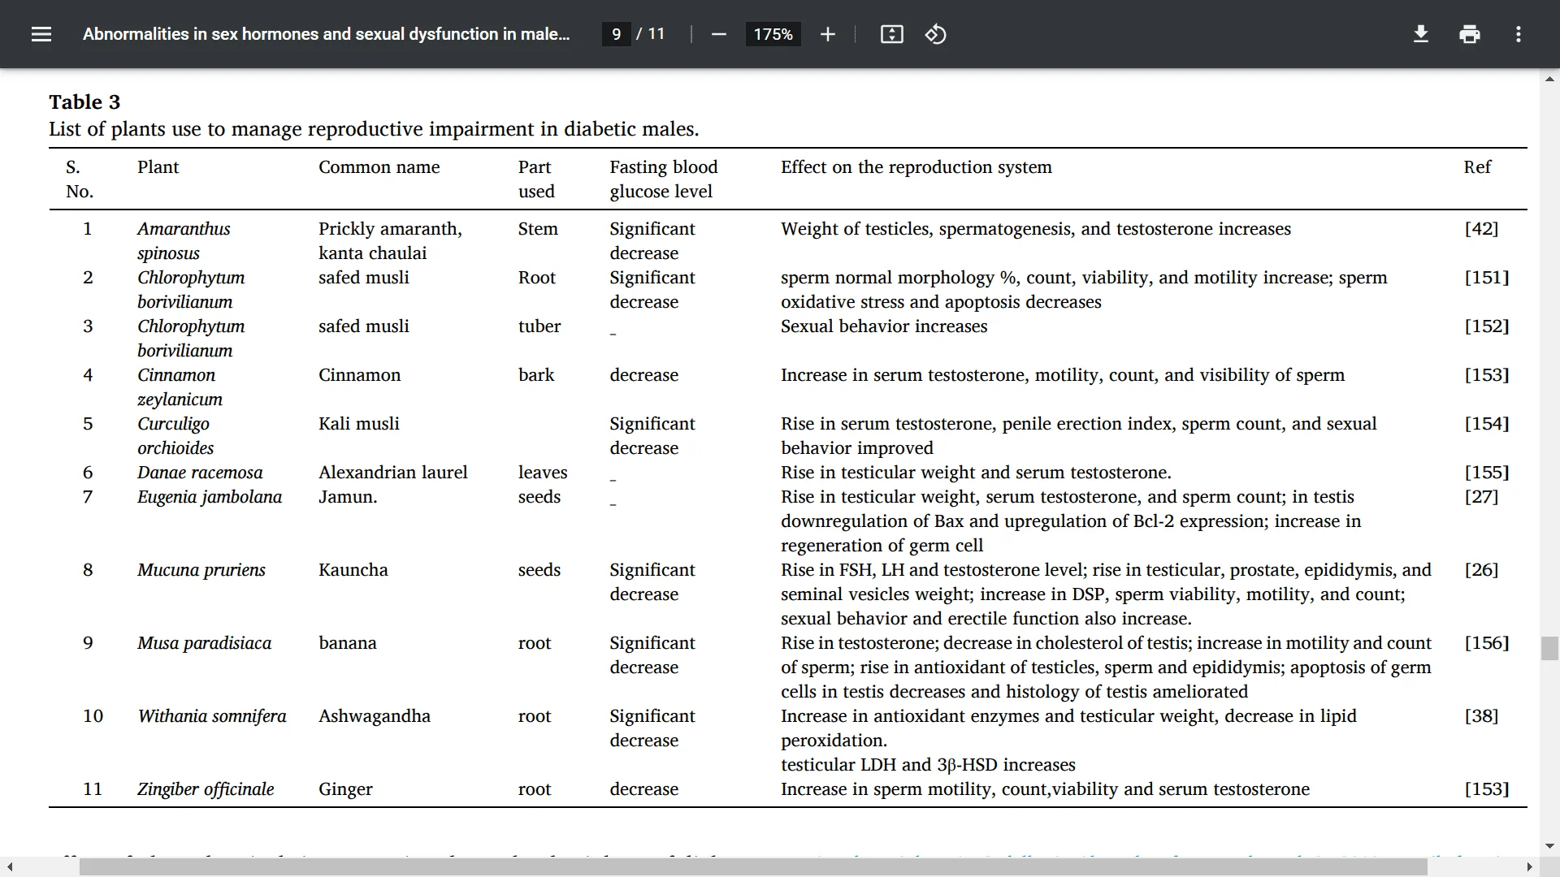Image resolution: width=1560 pixels, height=877 pixels.
Task: Click the zoom in plus button
Action: (827, 34)
